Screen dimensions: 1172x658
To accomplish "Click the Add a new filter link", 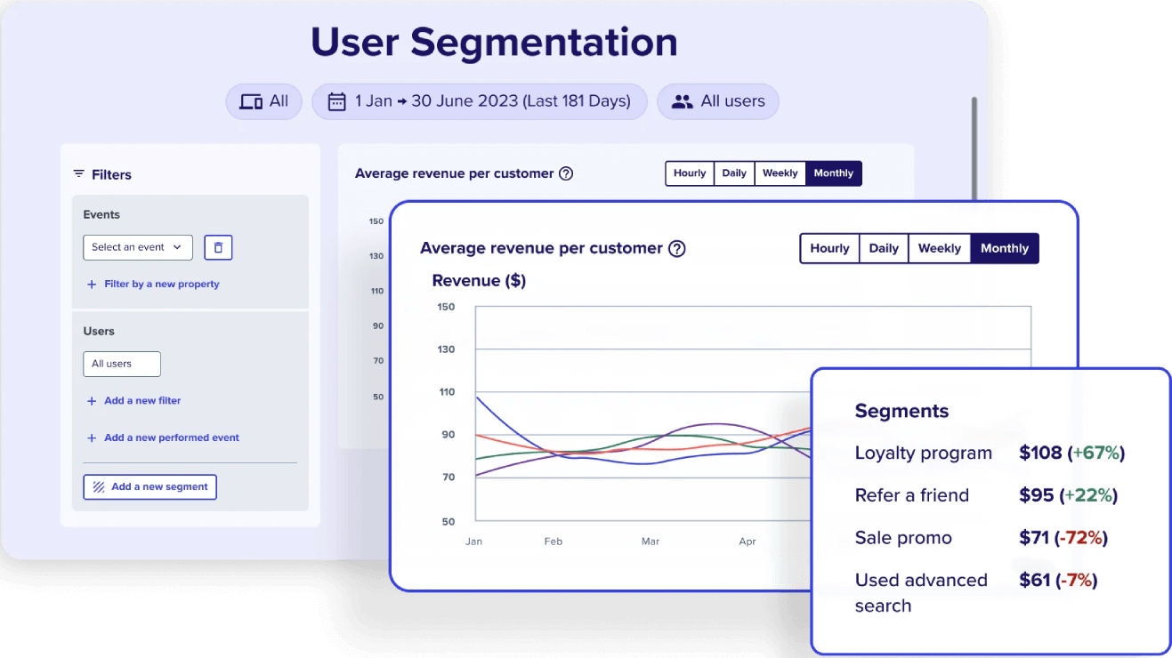I will (x=141, y=400).
